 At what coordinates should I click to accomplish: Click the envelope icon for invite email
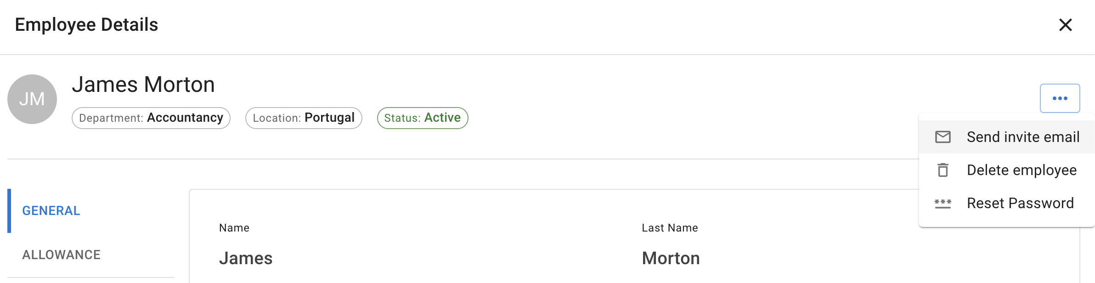tap(943, 137)
